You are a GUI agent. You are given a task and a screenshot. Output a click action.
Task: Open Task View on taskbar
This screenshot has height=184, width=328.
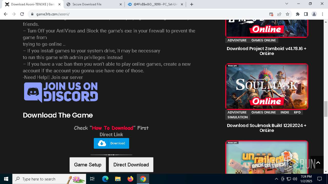(x=92, y=179)
